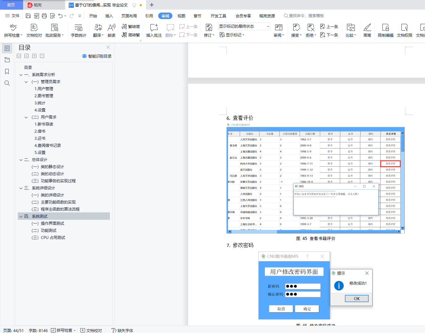Expand the 显示标记 options
Image resolution: width=425 pixels, height=333 pixels.
(232, 35)
